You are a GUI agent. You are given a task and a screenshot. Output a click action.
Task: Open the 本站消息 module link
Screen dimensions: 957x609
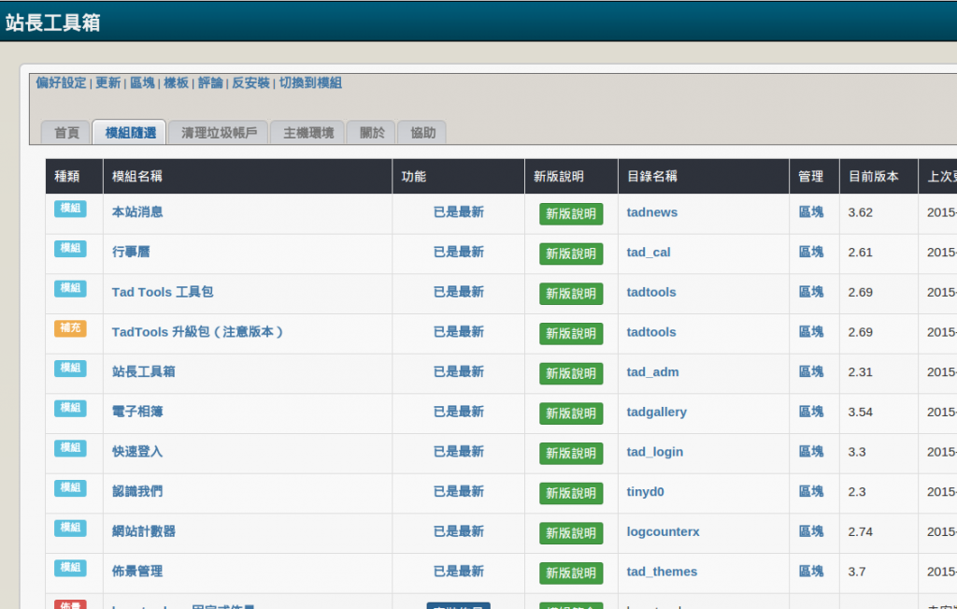137,212
